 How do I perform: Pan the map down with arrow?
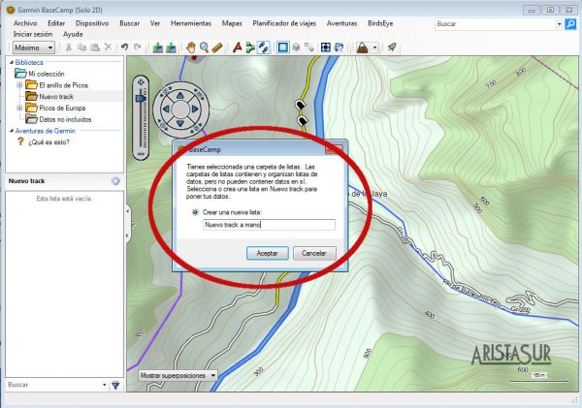180,123
